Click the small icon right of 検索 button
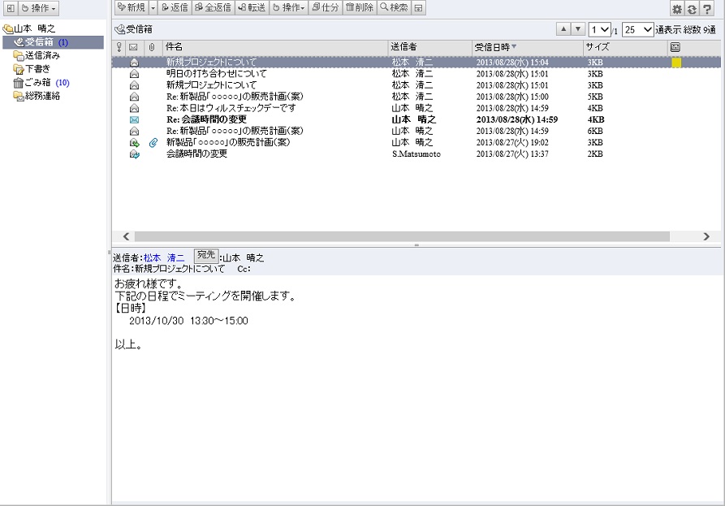The height and width of the screenshot is (506, 725). click(418, 8)
